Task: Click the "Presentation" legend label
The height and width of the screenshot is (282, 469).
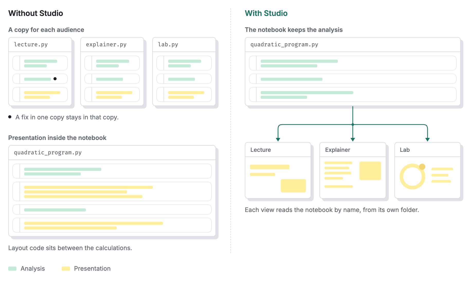Action: tap(92, 269)
